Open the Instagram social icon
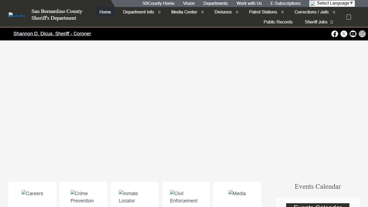The height and width of the screenshot is (207, 368). [362, 34]
